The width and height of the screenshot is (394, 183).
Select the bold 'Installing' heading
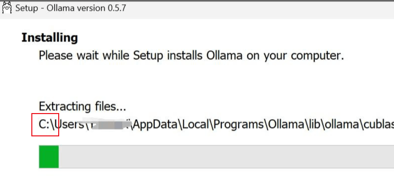50,38
